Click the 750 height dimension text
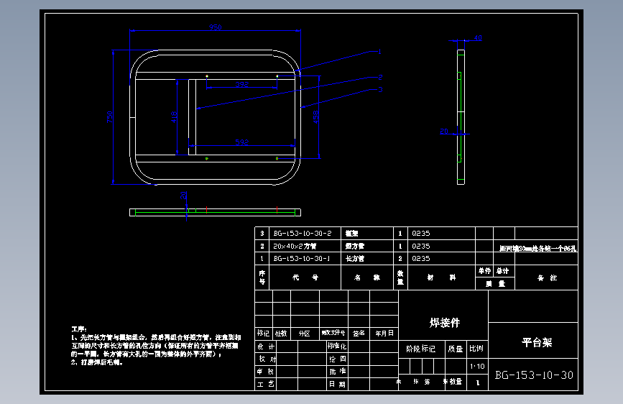 (x=110, y=117)
